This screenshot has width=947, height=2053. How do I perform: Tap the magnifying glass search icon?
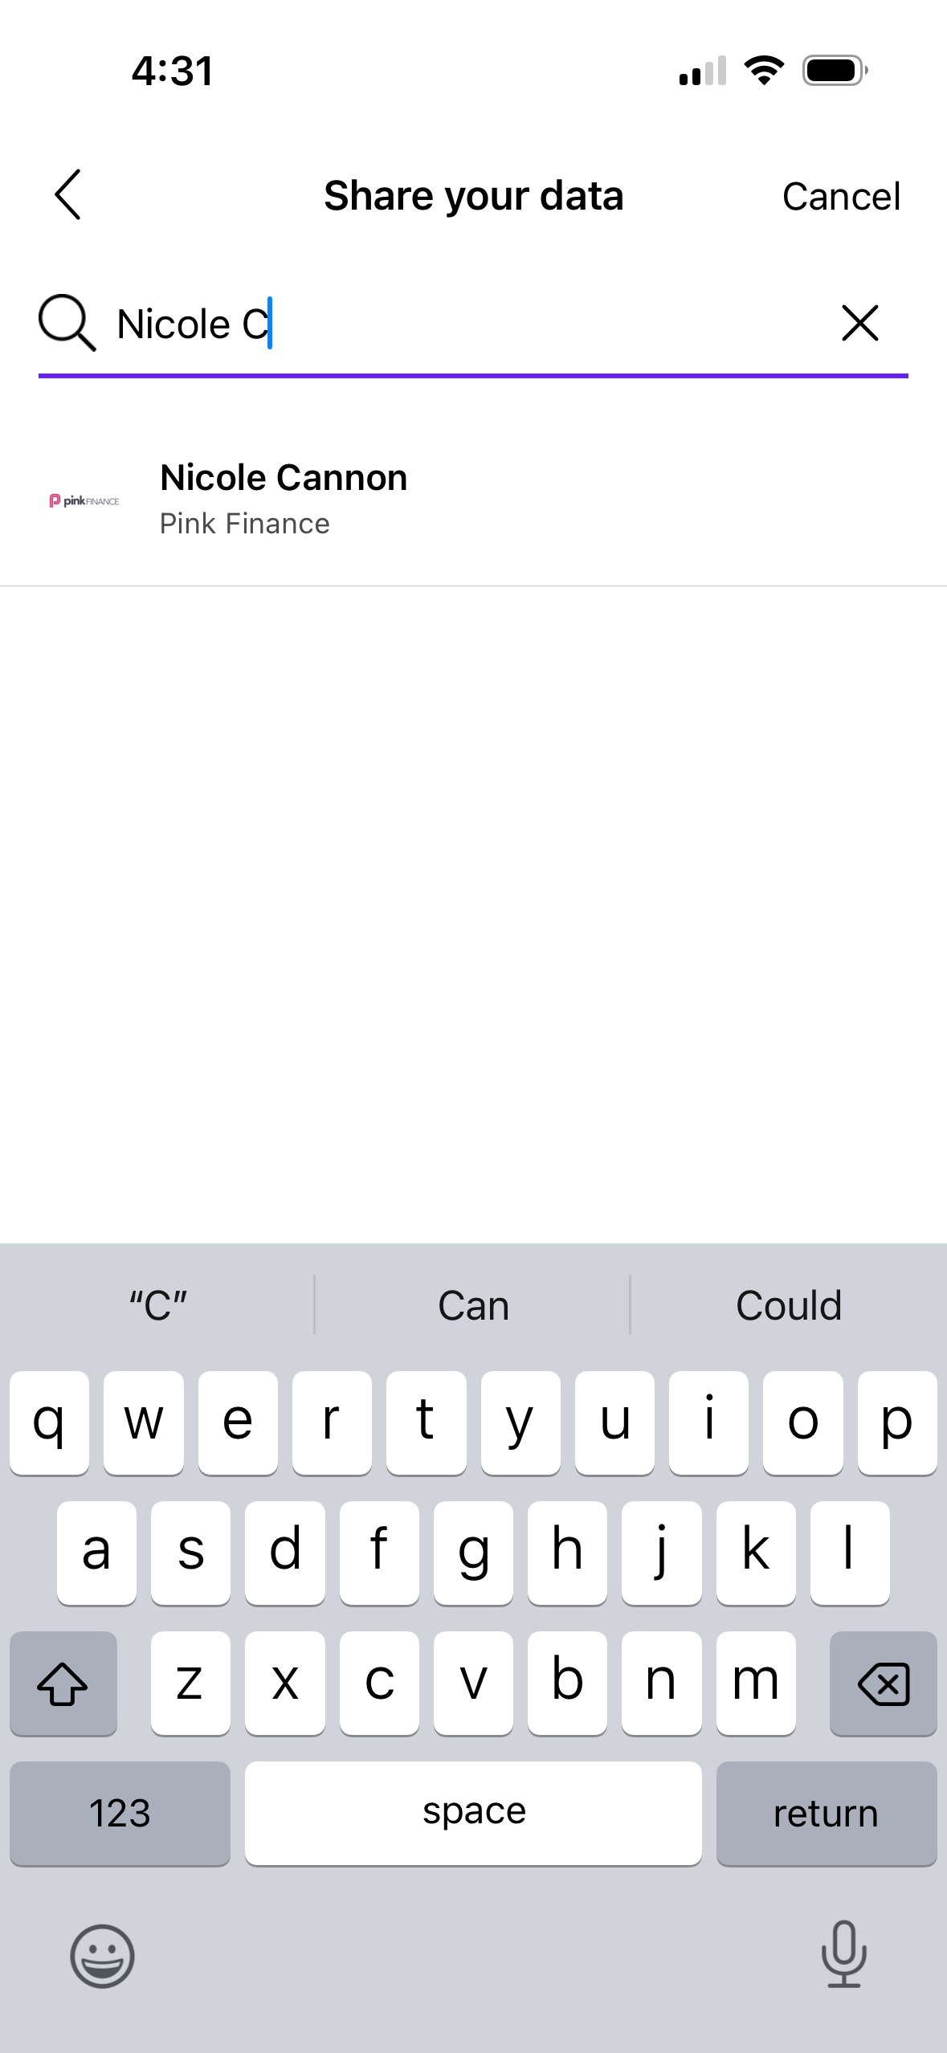(67, 323)
